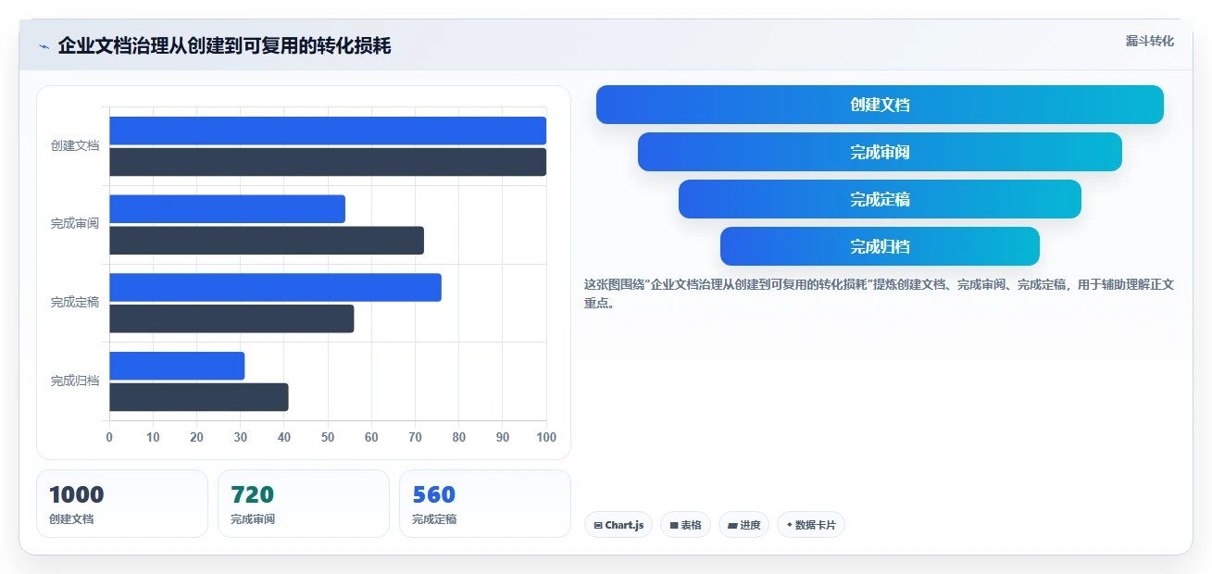The width and height of the screenshot is (1212, 574).
Task: Open the 1000 创建文档 data card
Action: pos(122,504)
